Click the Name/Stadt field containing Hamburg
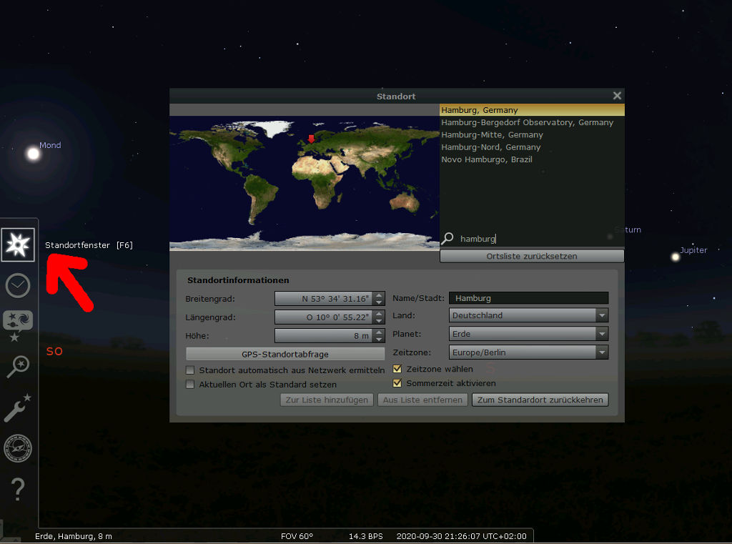732x544 pixels. click(x=529, y=298)
